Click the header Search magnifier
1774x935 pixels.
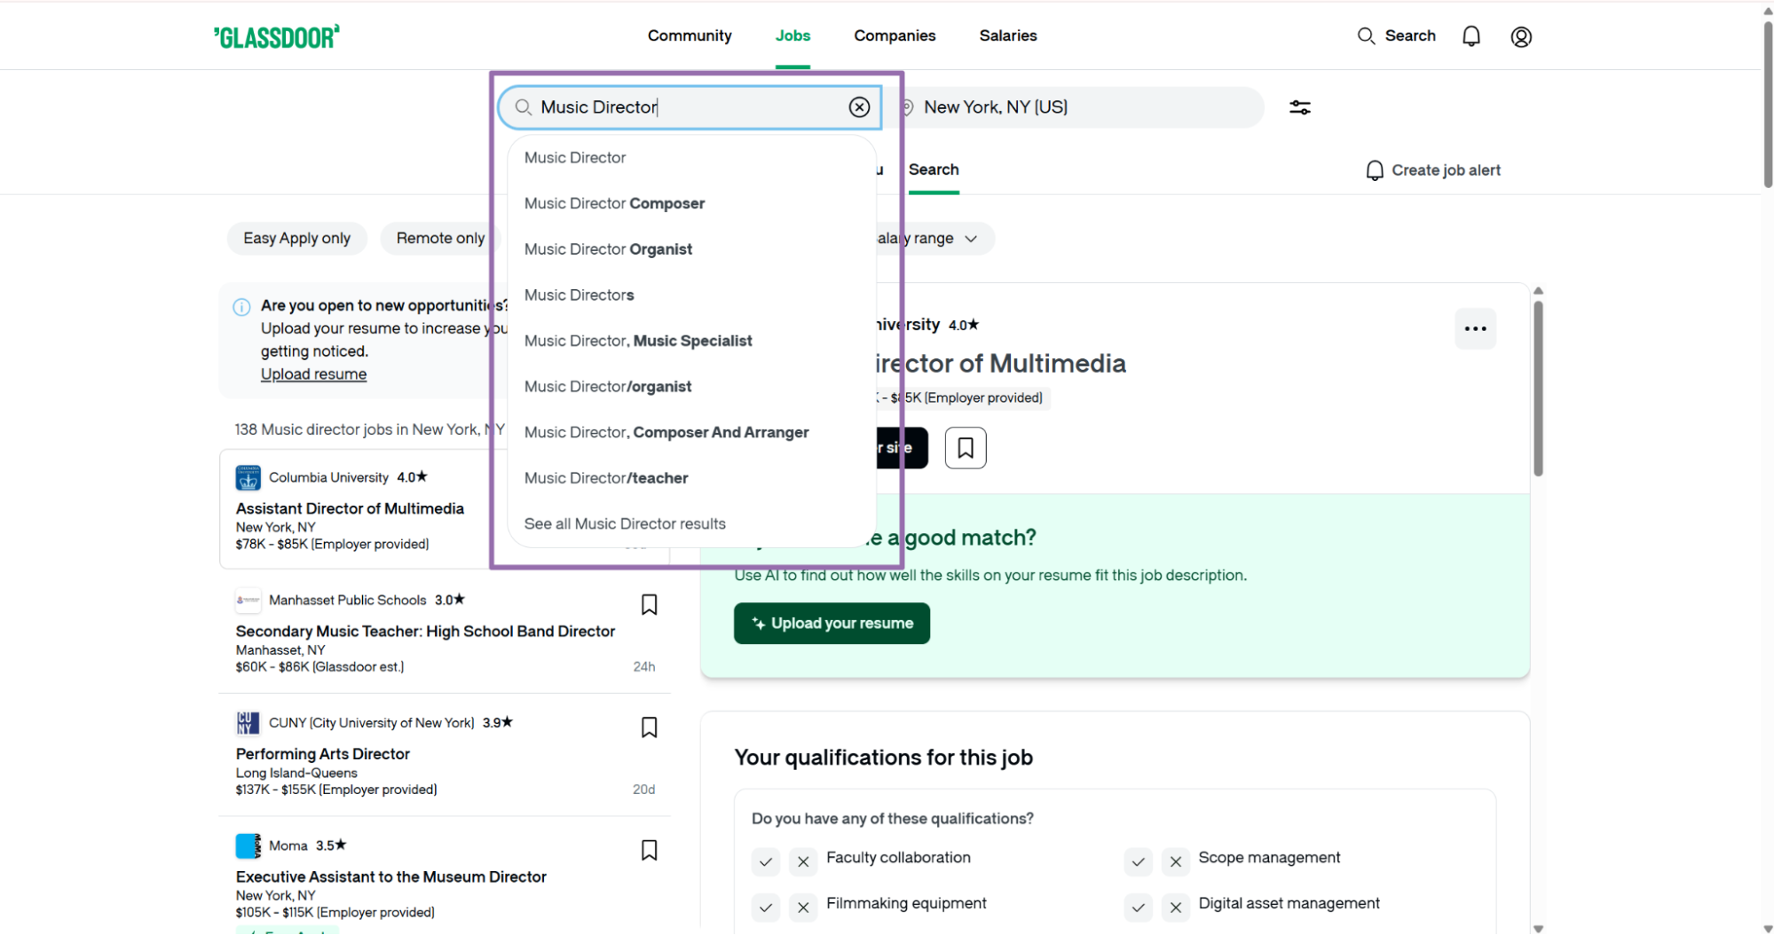point(1366,35)
